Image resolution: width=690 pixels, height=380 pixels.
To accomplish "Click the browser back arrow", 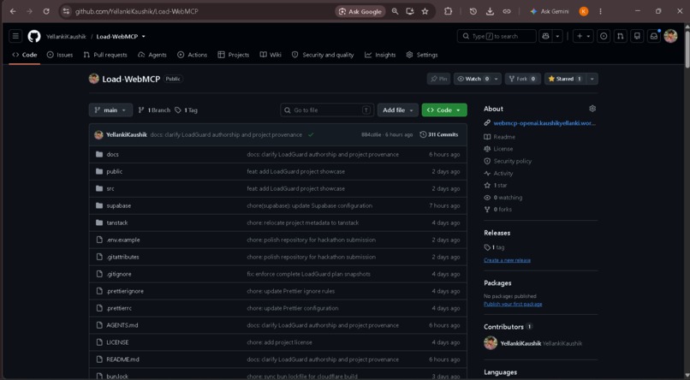I will (13, 11).
